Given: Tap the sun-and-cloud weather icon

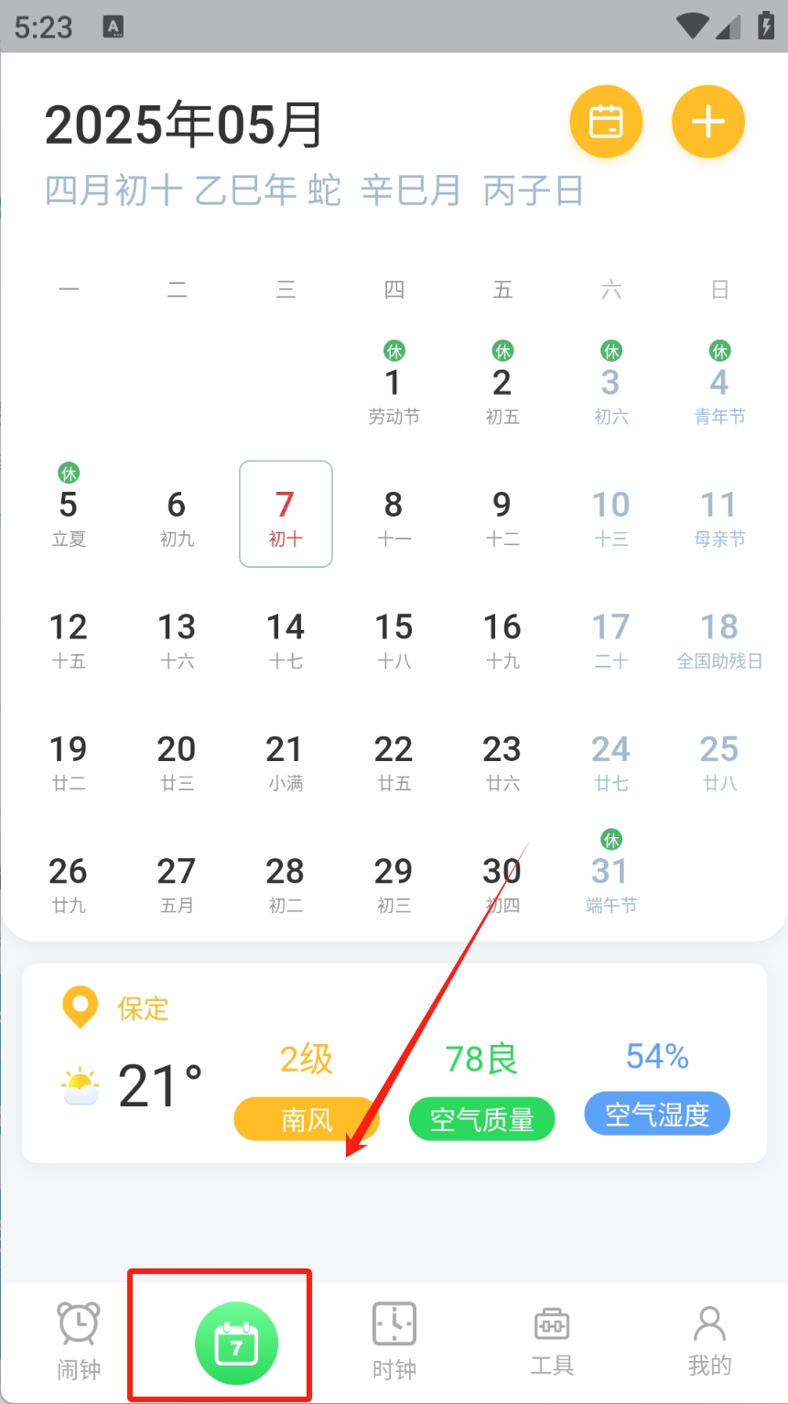Looking at the screenshot, I should click(x=81, y=1087).
